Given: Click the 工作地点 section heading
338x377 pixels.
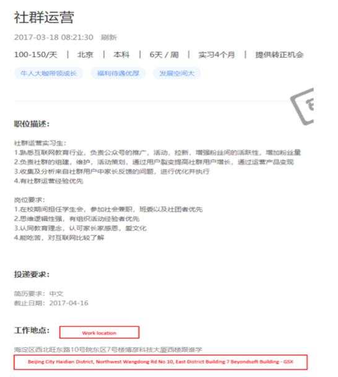Looking at the screenshot, I should pyautogui.click(x=32, y=330).
